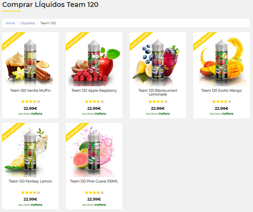Screen dimensions: 253x212
Task: Click the Team 120 Apple Raspberry title
Action: tap(94, 90)
